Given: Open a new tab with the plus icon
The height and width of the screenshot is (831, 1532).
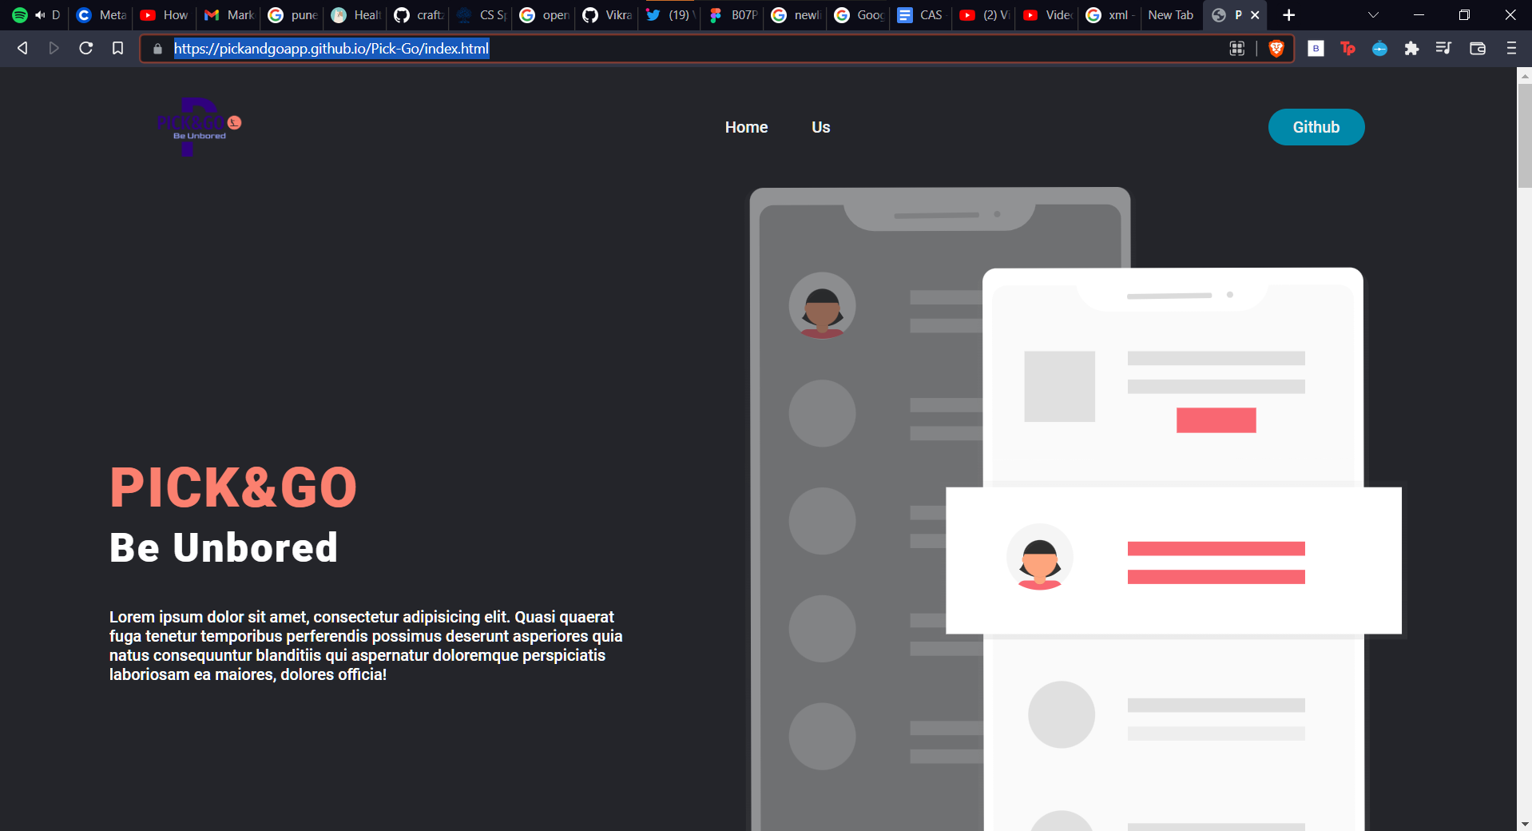Looking at the screenshot, I should (1288, 15).
